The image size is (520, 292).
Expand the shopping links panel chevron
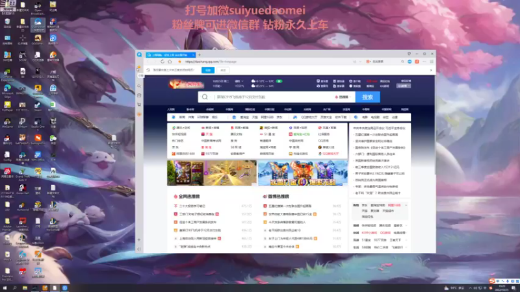pyautogui.click(x=406, y=205)
